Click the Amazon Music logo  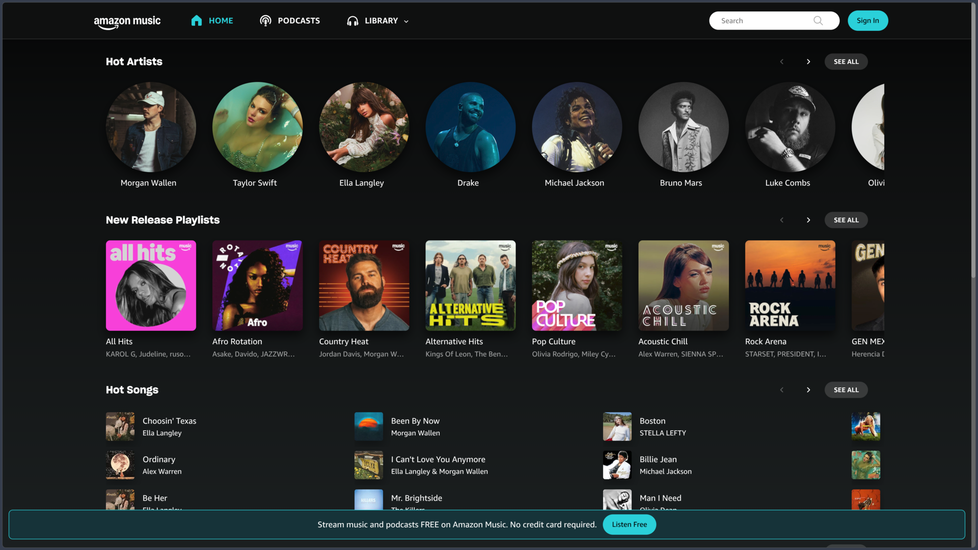pyautogui.click(x=127, y=22)
